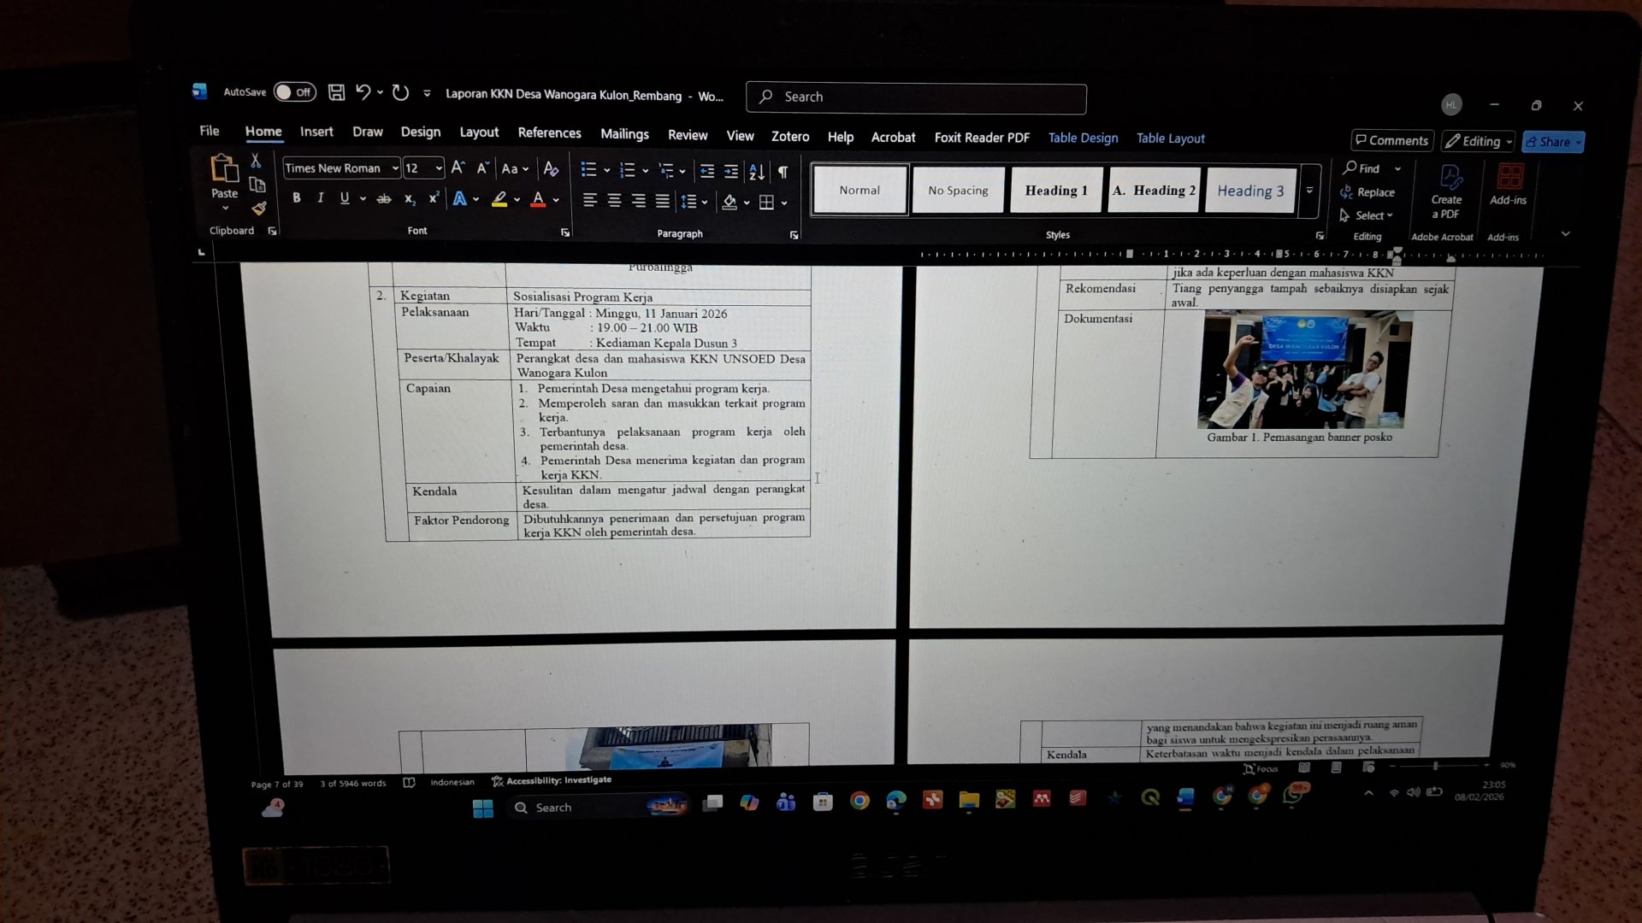Click the Save icon in title bar
This screenshot has width=1642, height=923.
336,93
